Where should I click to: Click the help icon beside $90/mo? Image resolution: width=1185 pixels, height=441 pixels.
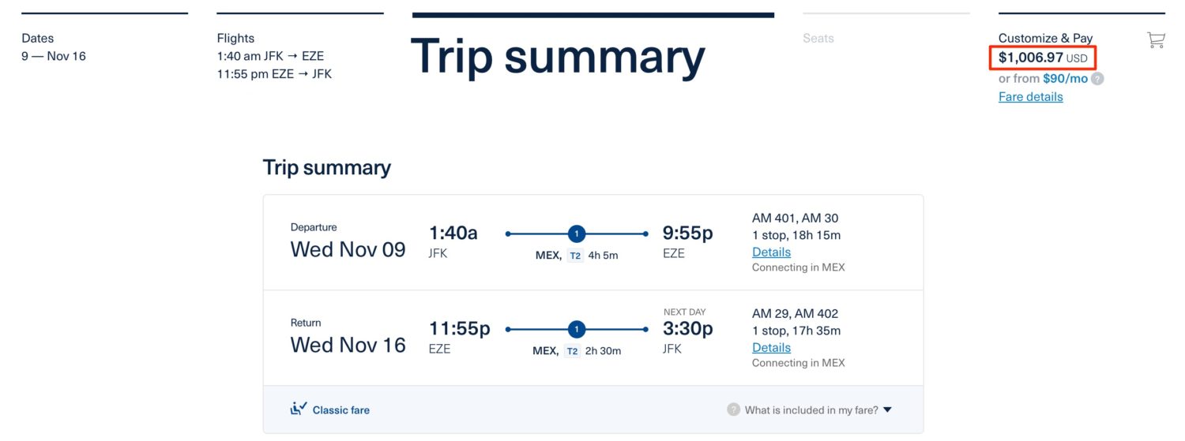(1097, 79)
